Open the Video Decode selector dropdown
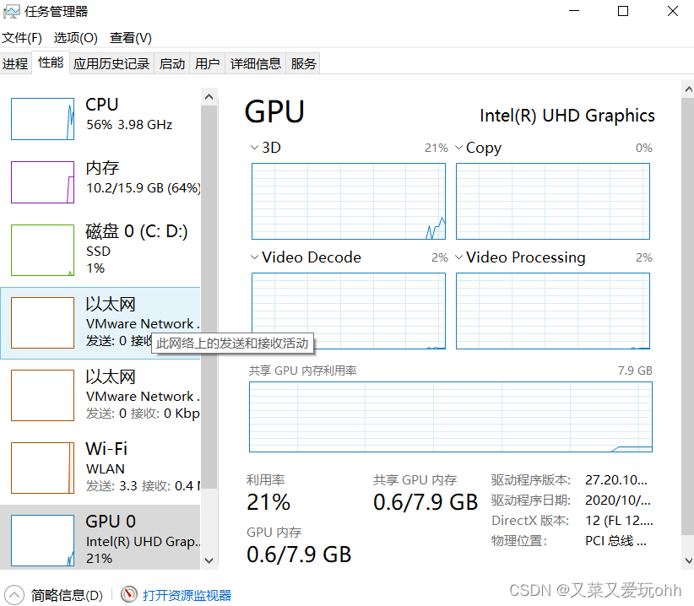 [253, 257]
